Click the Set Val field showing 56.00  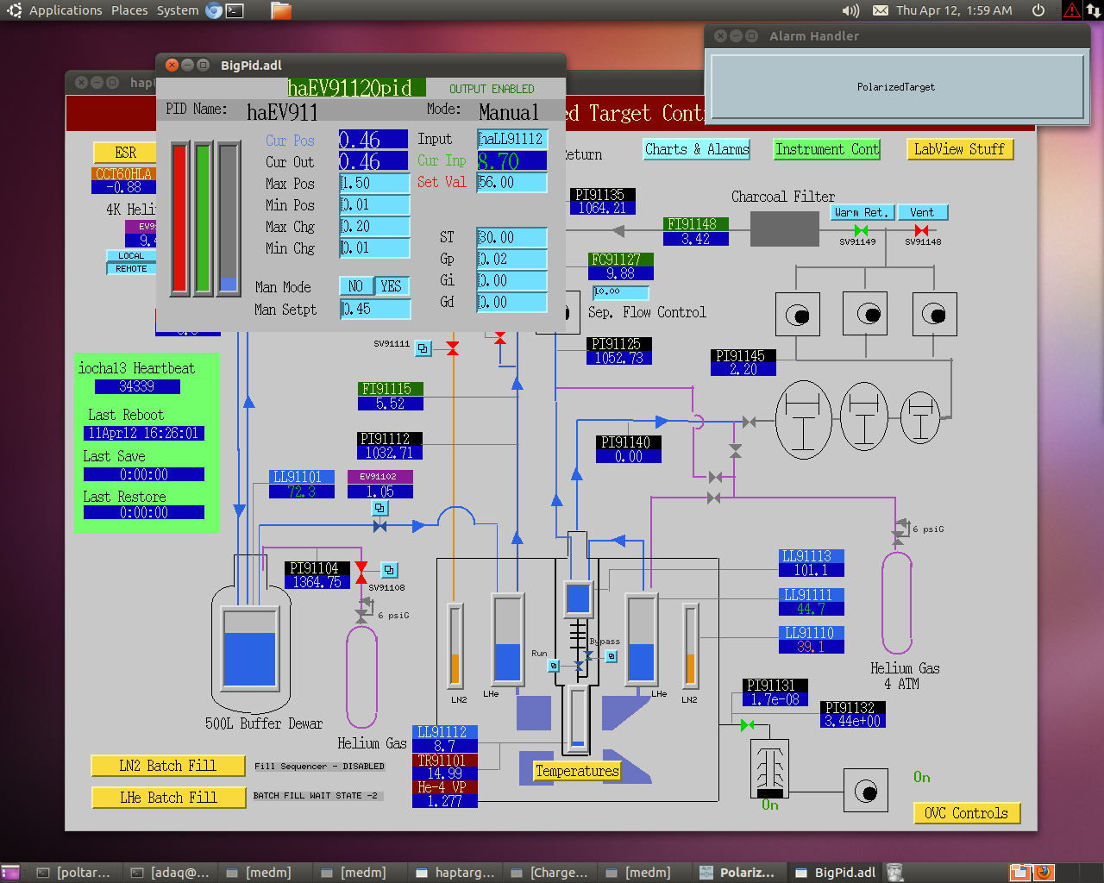point(512,183)
